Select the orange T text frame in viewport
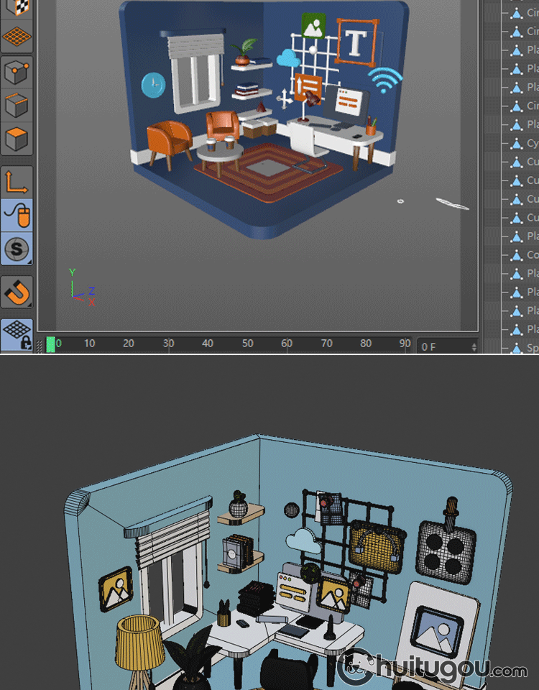 click(356, 42)
